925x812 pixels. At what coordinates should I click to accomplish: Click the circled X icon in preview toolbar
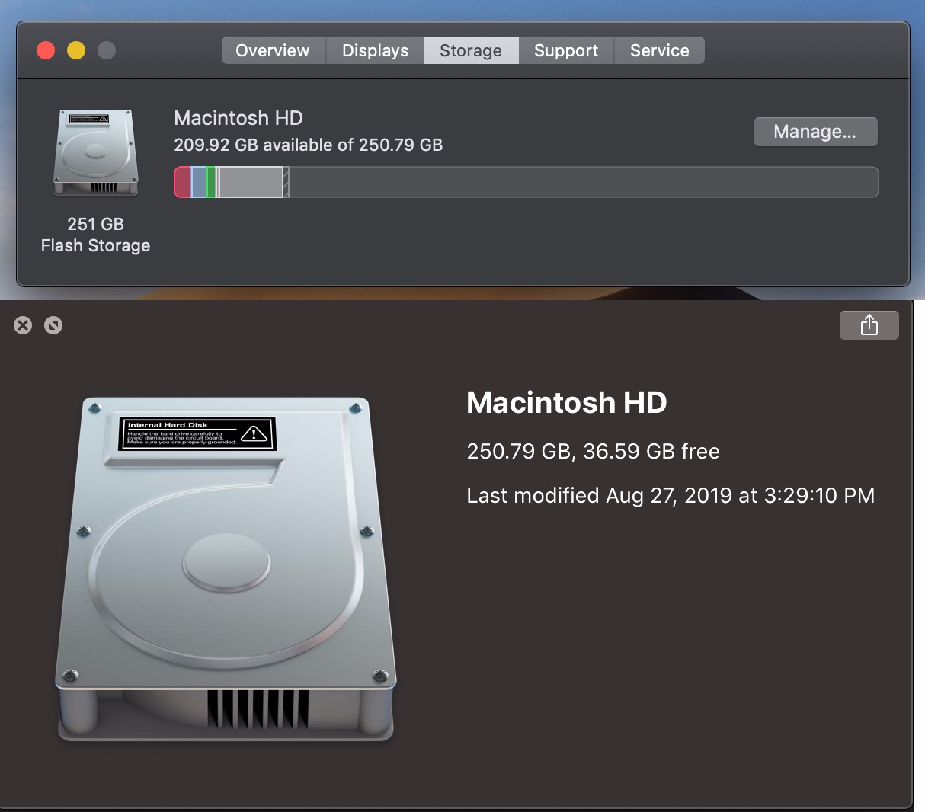point(22,324)
